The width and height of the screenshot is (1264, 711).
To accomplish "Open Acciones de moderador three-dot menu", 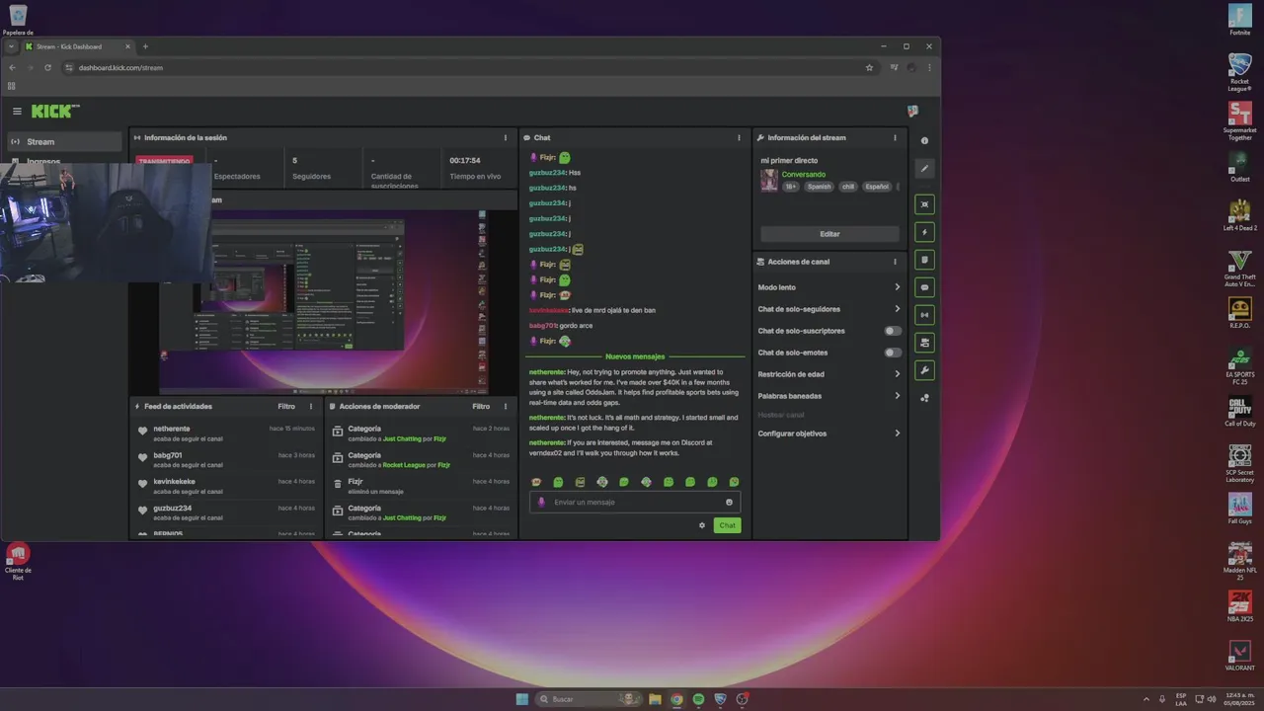I will click(x=506, y=406).
